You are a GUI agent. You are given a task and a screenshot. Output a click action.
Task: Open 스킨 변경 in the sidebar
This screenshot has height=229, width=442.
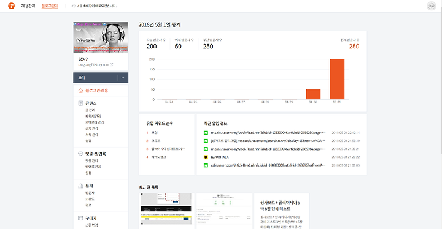[x=91, y=225]
